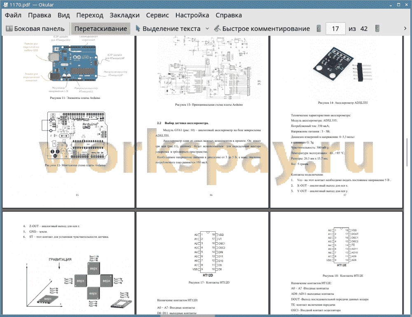The width and height of the screenshot is (412, 317).
Task: Click the Arduino UNO wiring diagram image
Action: tap(75, 135)
